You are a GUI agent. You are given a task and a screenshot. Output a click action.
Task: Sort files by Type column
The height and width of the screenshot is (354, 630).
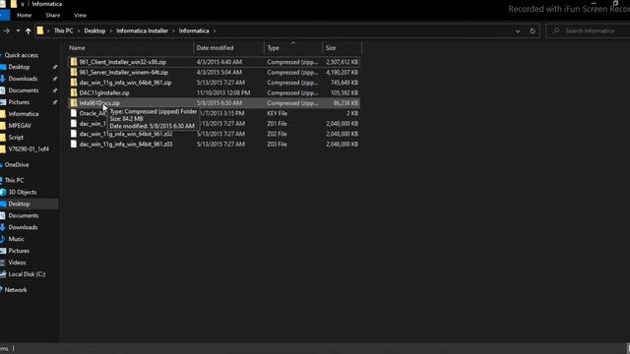click(274, 48)
